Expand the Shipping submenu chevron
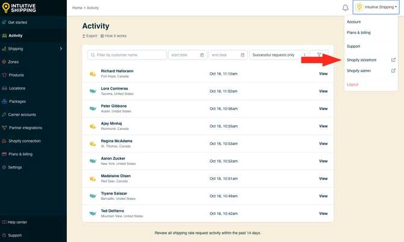 61,49
